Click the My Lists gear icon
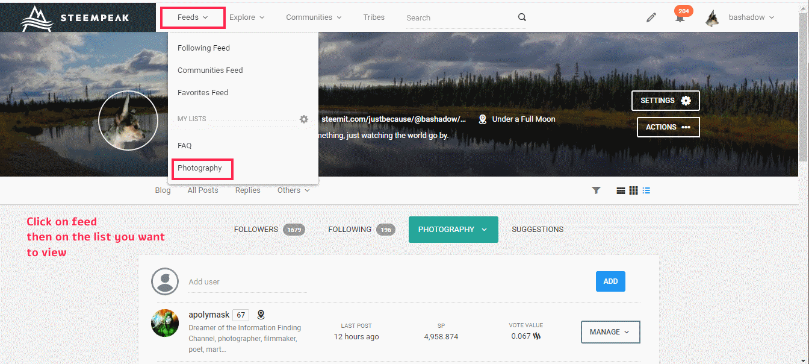The image size is (809, 364). [304, 119]
